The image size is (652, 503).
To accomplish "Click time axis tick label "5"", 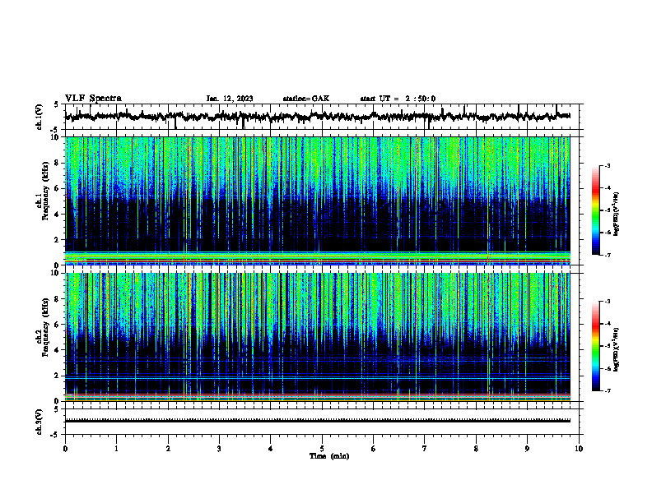I will point(322,449).
